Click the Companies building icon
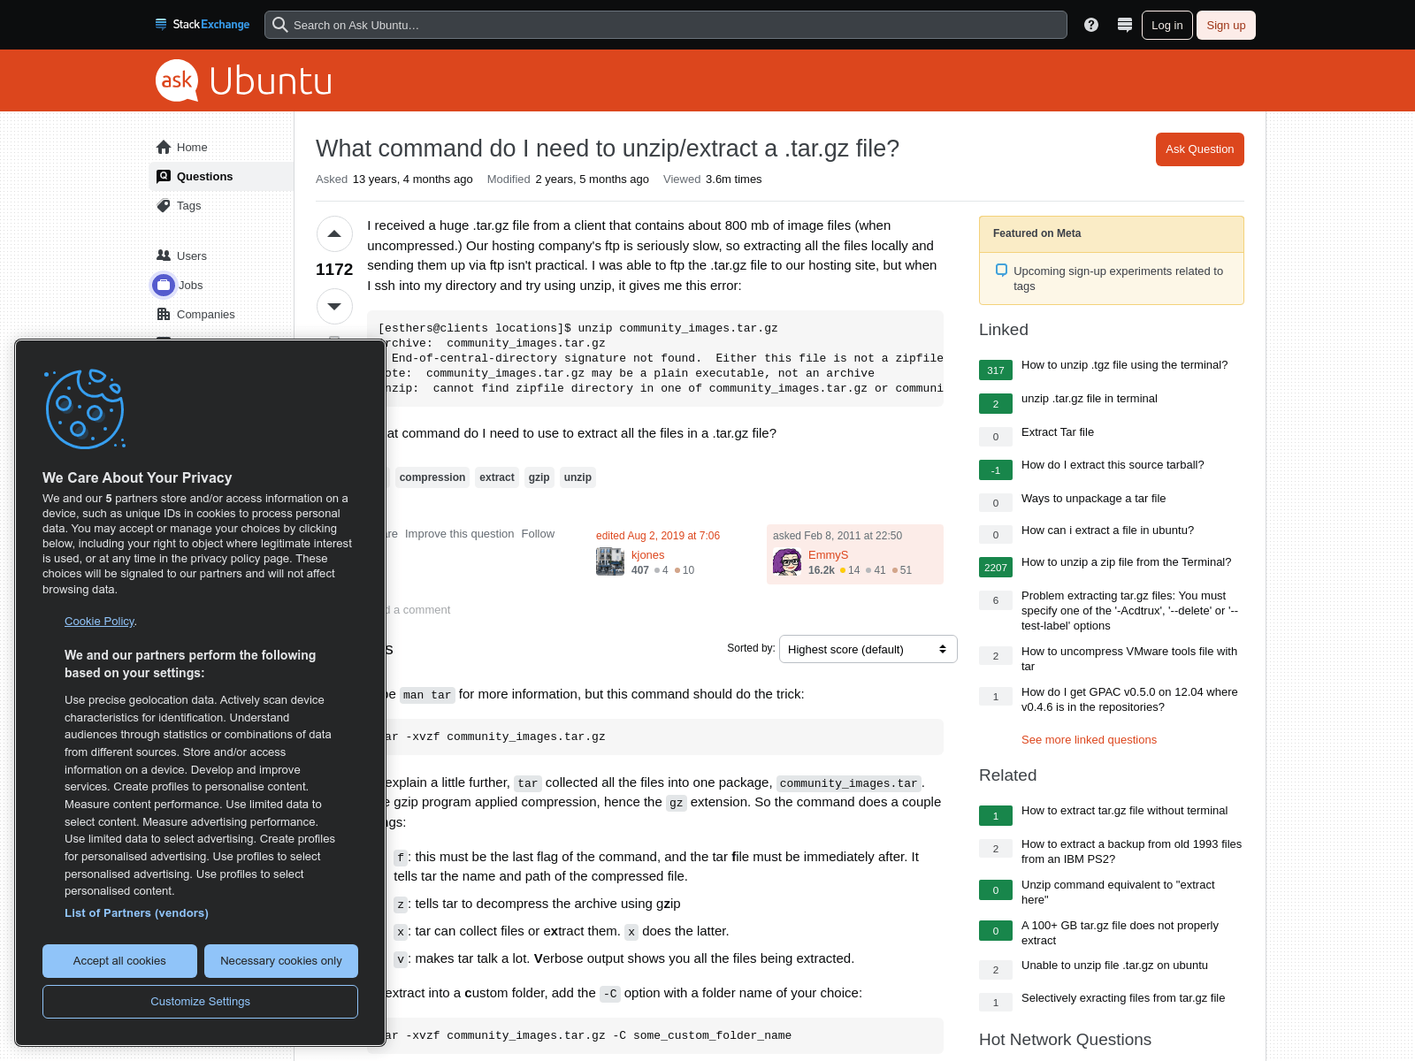 pos(164,314)
